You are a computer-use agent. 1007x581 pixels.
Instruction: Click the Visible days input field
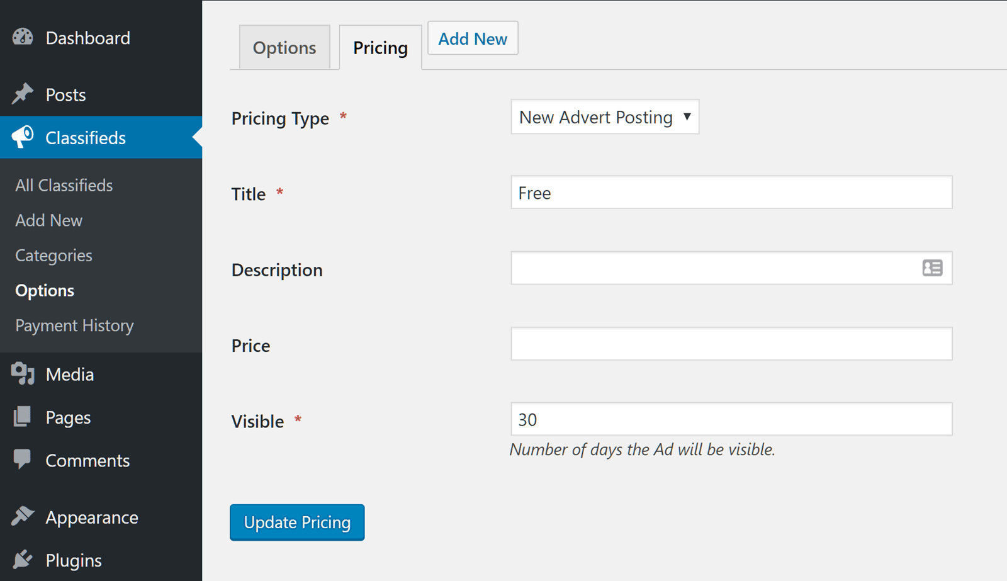[731, 419]
